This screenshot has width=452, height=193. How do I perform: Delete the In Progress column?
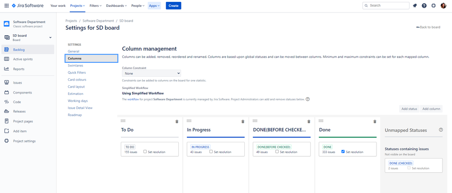[x=243, y=122]
